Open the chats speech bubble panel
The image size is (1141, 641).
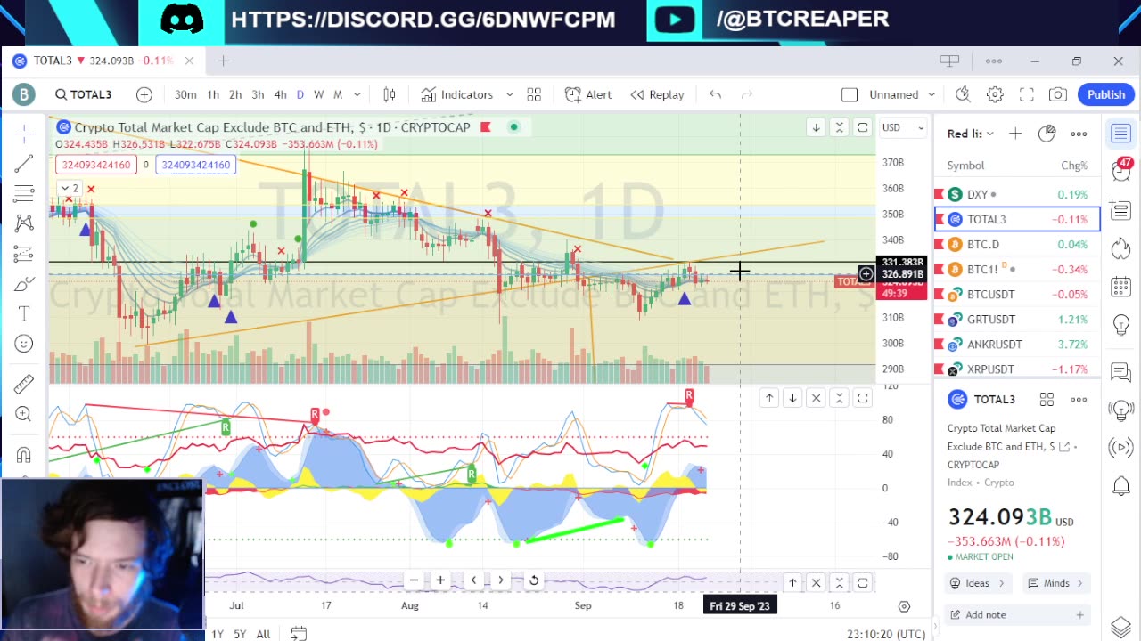pos(1121,371)
